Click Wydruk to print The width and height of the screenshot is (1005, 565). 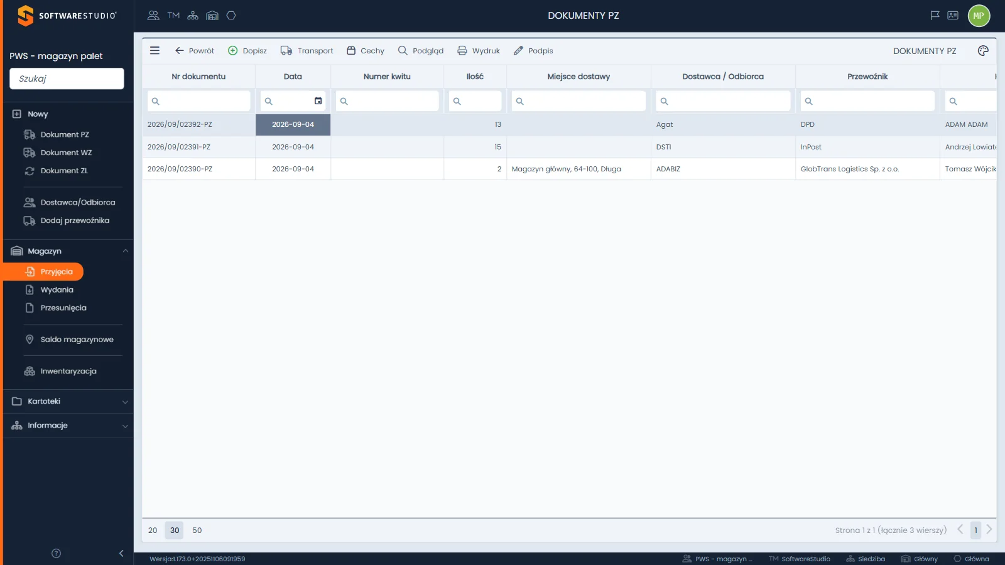coord(478,51)
